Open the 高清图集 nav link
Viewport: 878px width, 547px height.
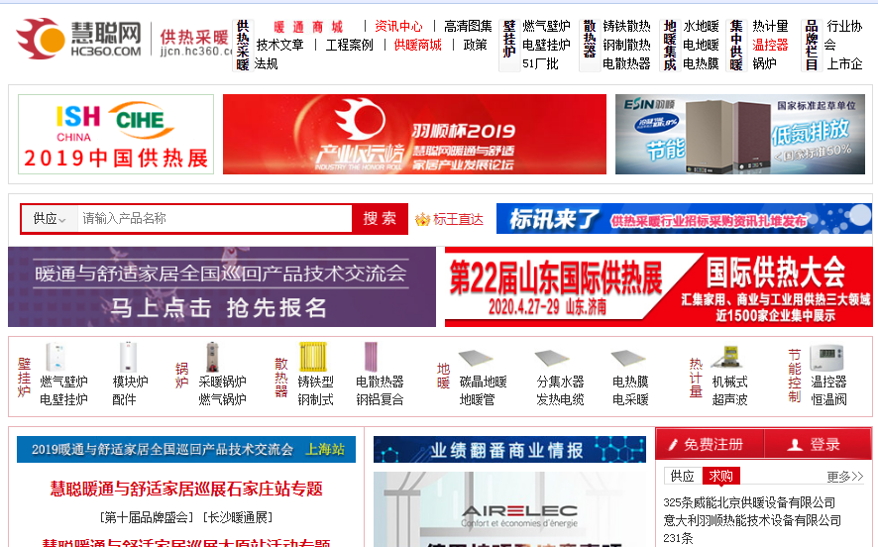pos(468,27)
